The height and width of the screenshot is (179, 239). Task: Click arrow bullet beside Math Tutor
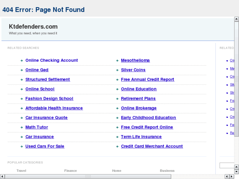click(x=21, y=127)
